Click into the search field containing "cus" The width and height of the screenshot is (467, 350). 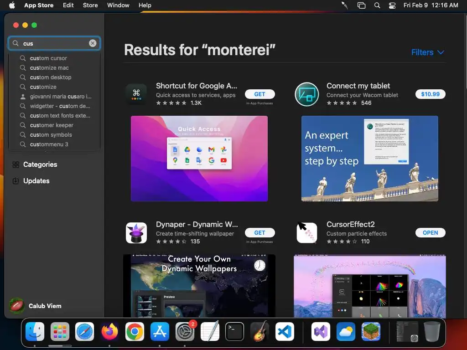point(54,43)
